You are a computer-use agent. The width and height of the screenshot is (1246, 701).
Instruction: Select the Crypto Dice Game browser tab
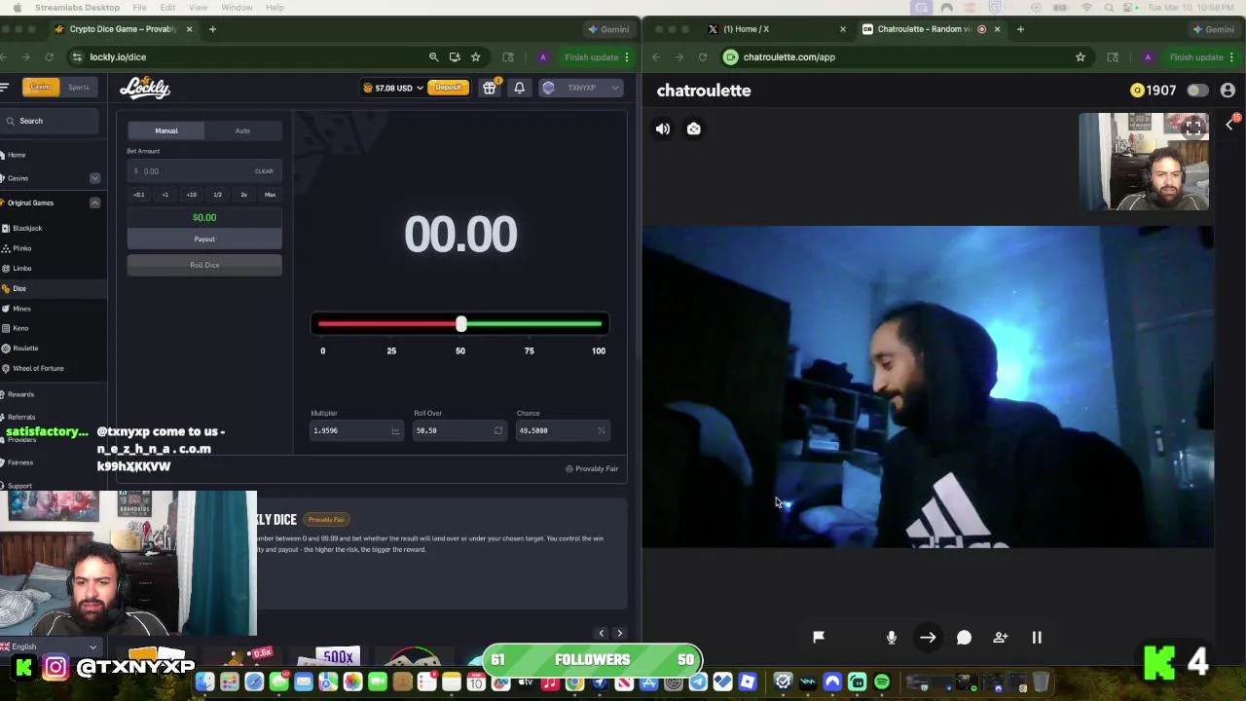pyautogui.click(x=123, y=29)
